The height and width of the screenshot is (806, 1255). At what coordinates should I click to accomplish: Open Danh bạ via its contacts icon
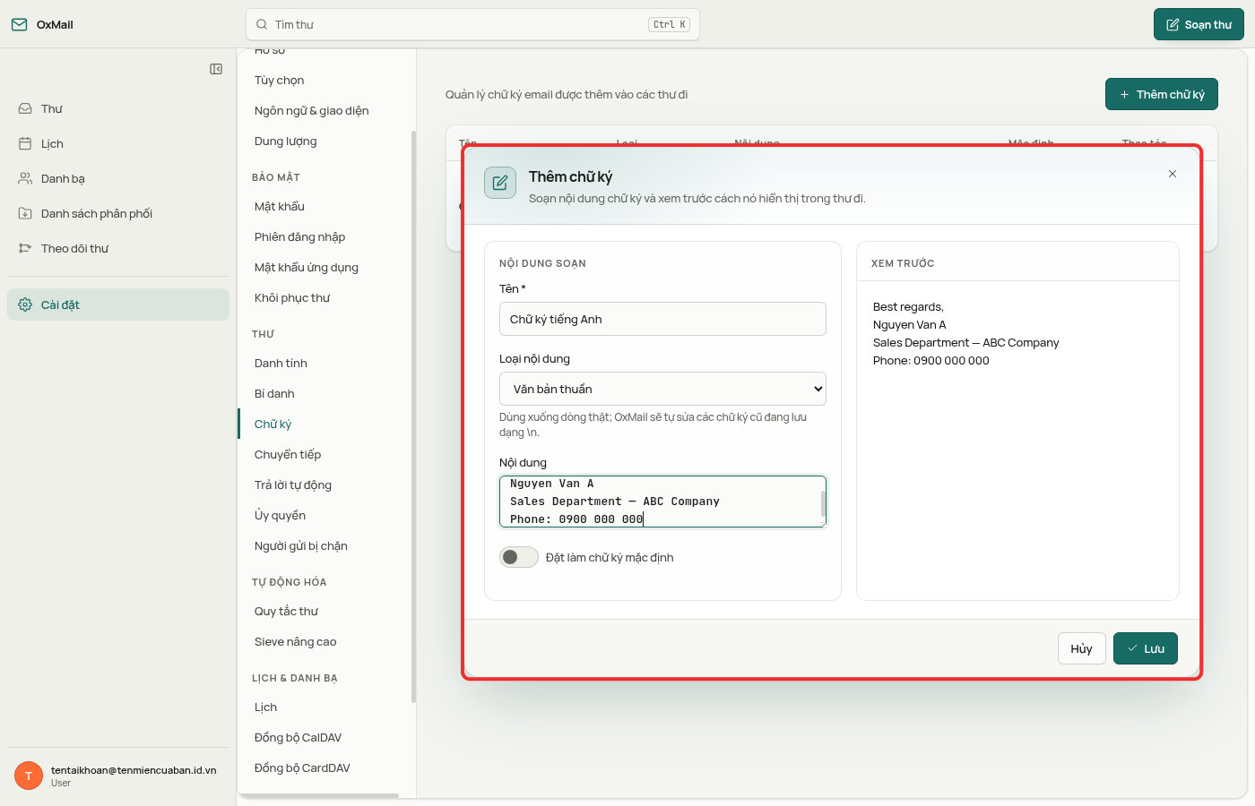(x=25, y=178)
